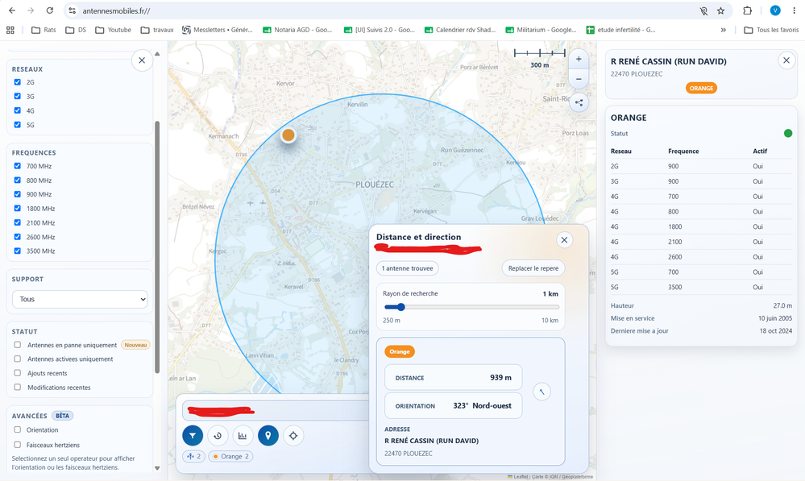
Task: Click the Replacer le repere button
Action: [x=533, y=268]
